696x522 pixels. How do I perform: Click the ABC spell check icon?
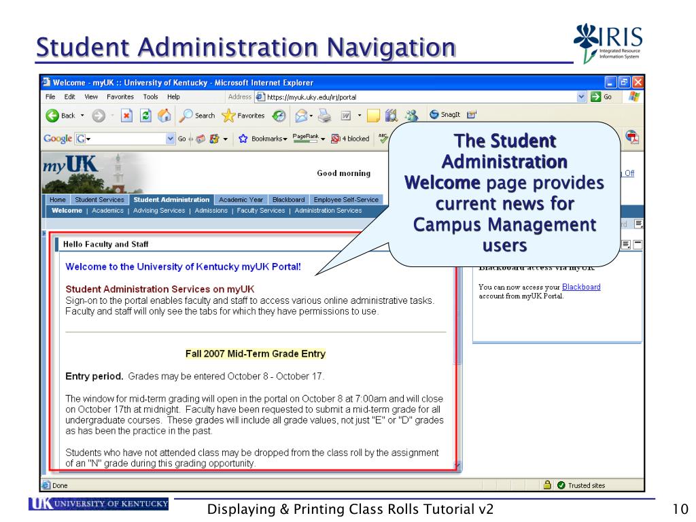click(383, 138)
